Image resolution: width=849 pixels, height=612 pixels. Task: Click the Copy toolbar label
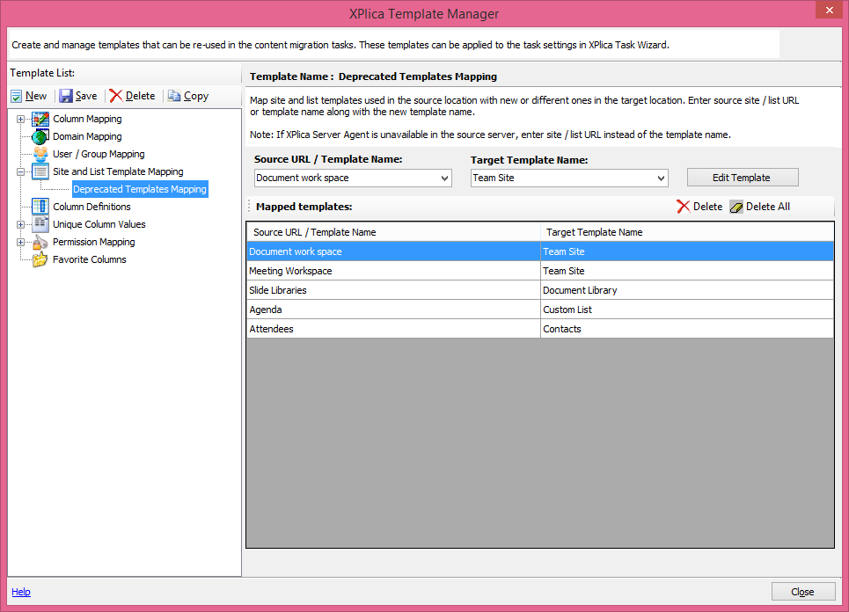pos(196,96)
